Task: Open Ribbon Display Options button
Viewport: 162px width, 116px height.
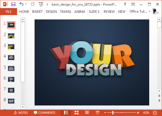Action: coord(133,4)
